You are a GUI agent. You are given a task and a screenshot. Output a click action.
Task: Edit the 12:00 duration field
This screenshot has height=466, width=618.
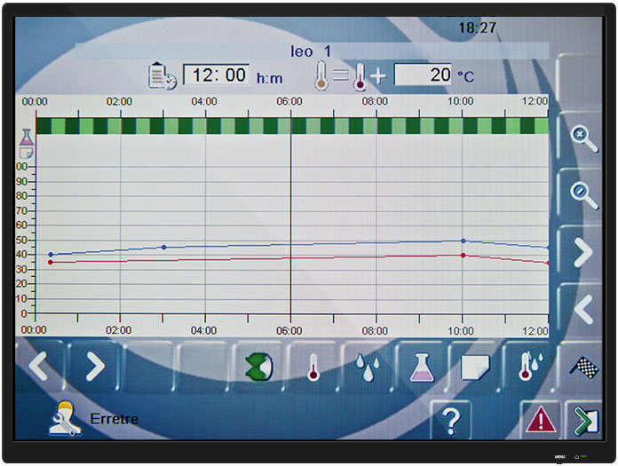pyautogui.click(x=217, y=75)
